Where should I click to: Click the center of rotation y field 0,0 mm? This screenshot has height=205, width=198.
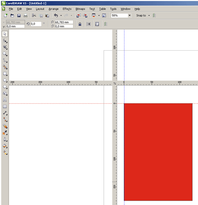(x=64, y=26)
